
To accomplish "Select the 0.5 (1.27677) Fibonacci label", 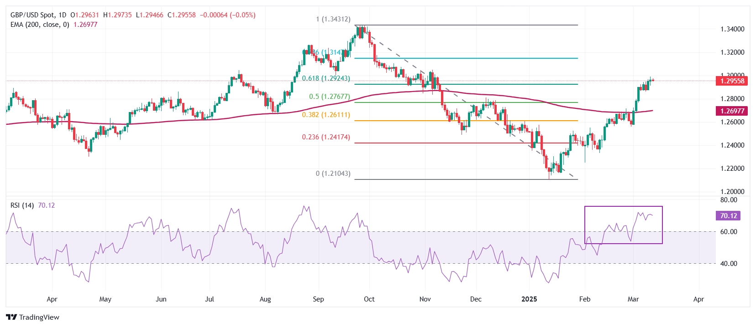I will 329,97.
